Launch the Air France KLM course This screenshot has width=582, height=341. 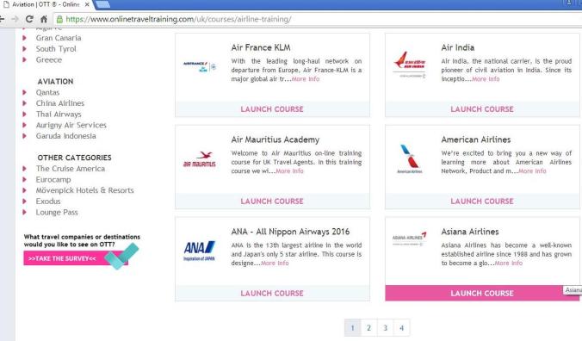coord(272,109)
